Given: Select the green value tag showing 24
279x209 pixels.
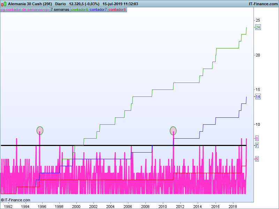Looking at the screenshot, I should point(258,27).
